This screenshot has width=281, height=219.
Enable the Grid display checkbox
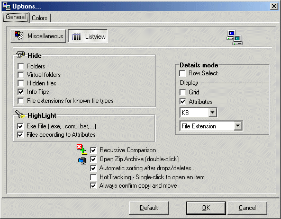tap(183, 92)
